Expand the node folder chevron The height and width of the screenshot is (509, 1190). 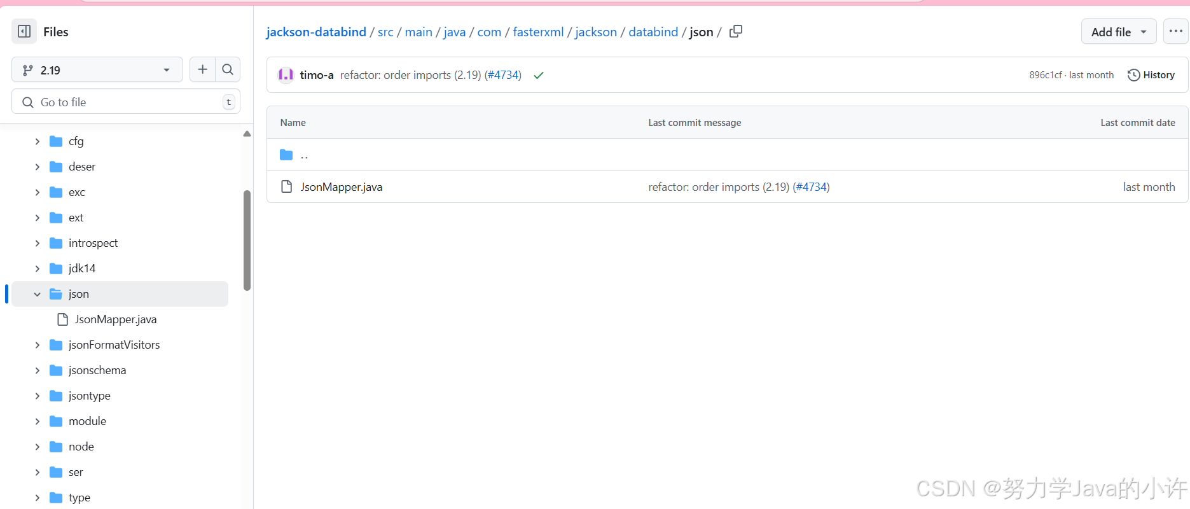(x=37, y=447)
